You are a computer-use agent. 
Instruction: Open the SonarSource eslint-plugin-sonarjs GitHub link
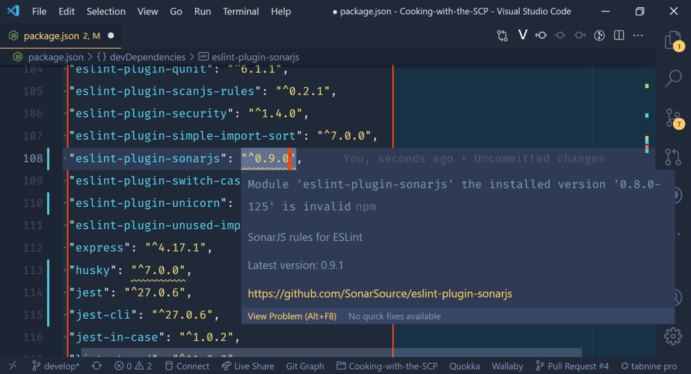pos(380,294)
